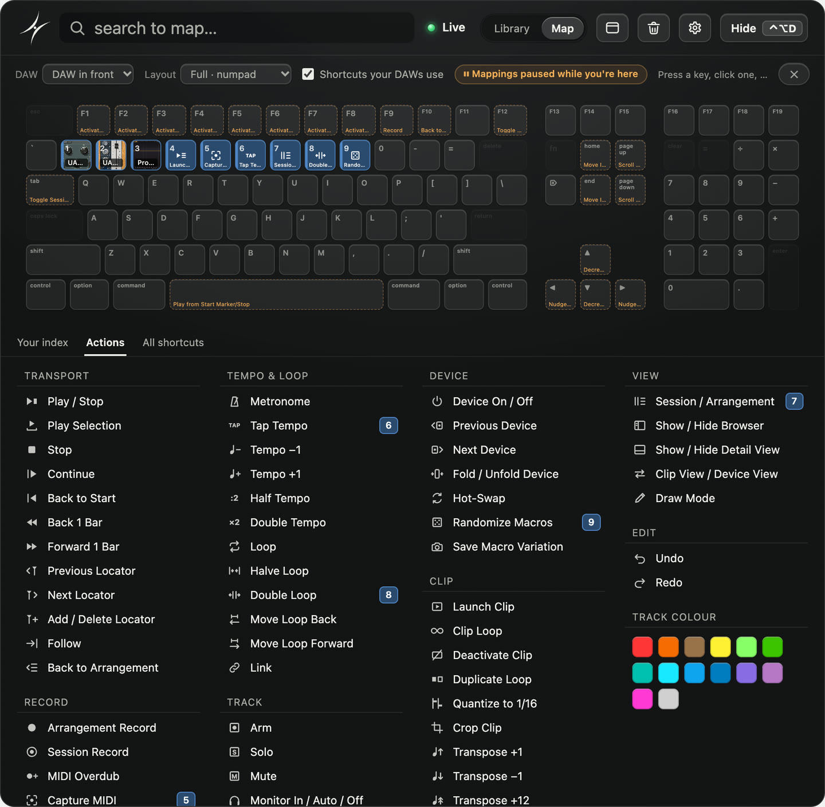Click the Quantize to 1/16 row
Viewport: 825px width, 807px height.
pos(514,704)
